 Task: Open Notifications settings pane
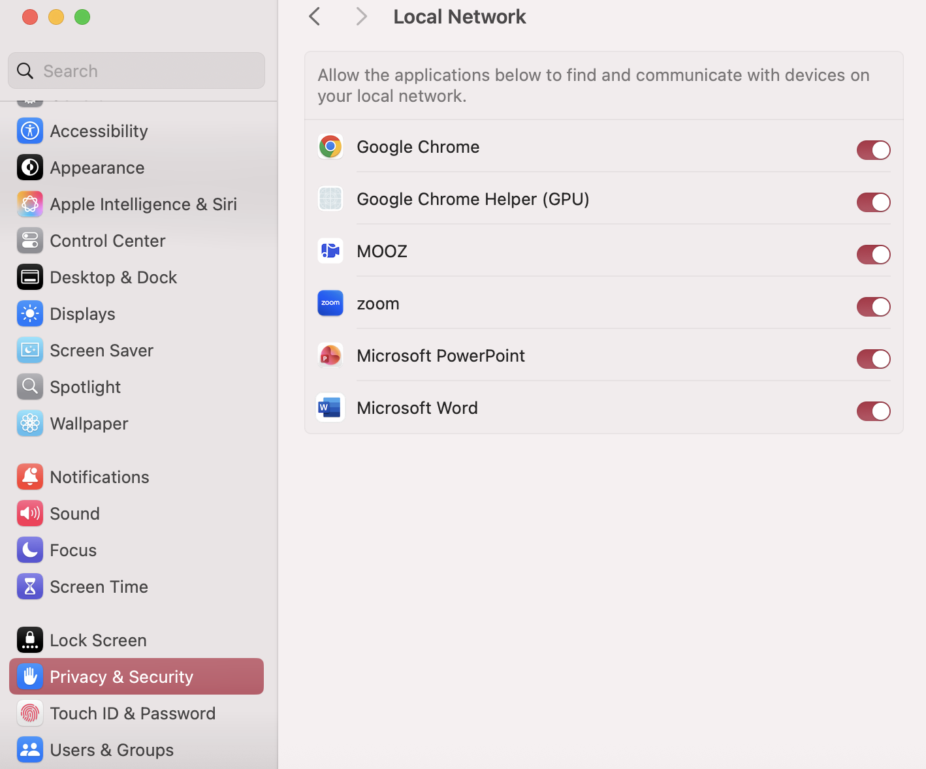(99, 477)
